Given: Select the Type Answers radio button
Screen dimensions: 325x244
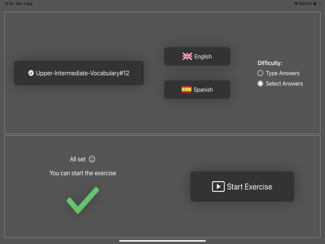Looking at the screenshot, I should coord(260,73).
